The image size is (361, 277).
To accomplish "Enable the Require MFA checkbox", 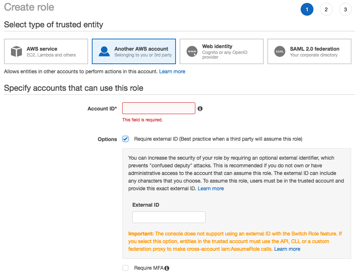I will 125,268.
